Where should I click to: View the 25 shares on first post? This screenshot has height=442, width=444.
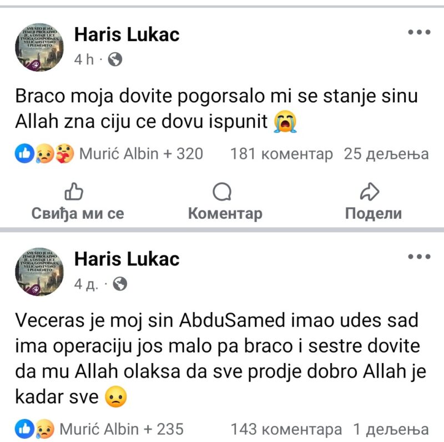pyautogui.click(x=386, y=153)
